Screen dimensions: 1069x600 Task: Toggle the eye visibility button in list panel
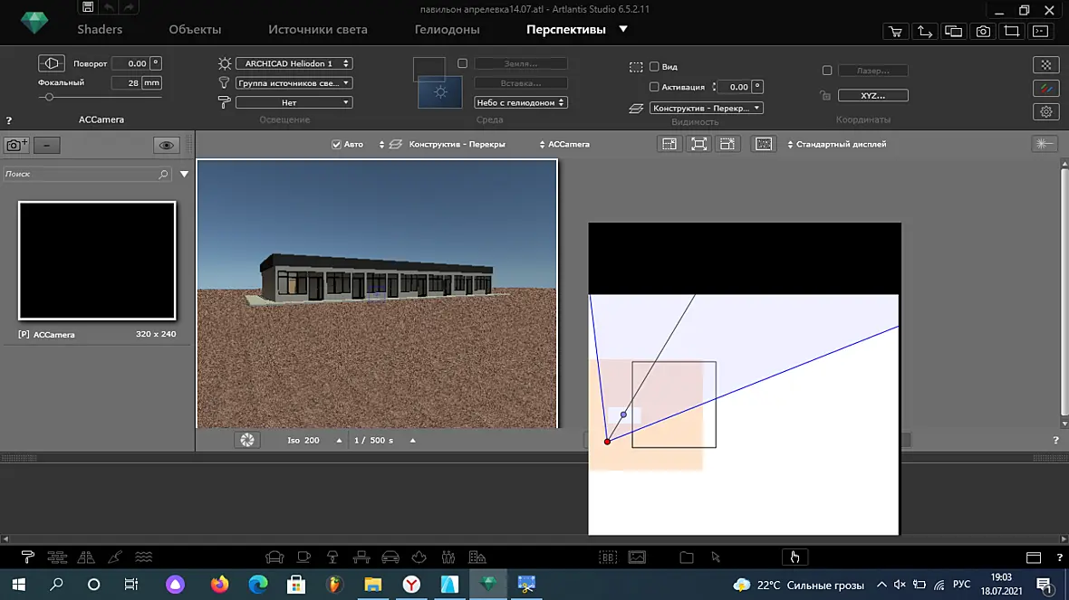click(x=166, y=145)
